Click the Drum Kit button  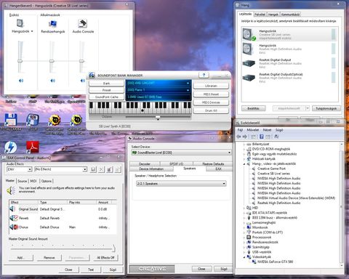(x=211, y=110)
